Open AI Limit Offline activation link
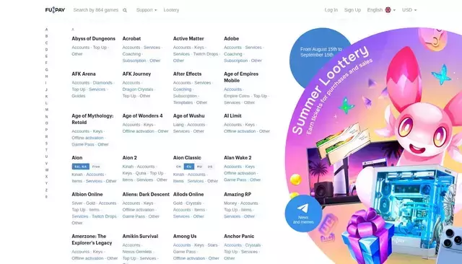The height and width of the screenshot is (264, 462). (x=240, y=131)
